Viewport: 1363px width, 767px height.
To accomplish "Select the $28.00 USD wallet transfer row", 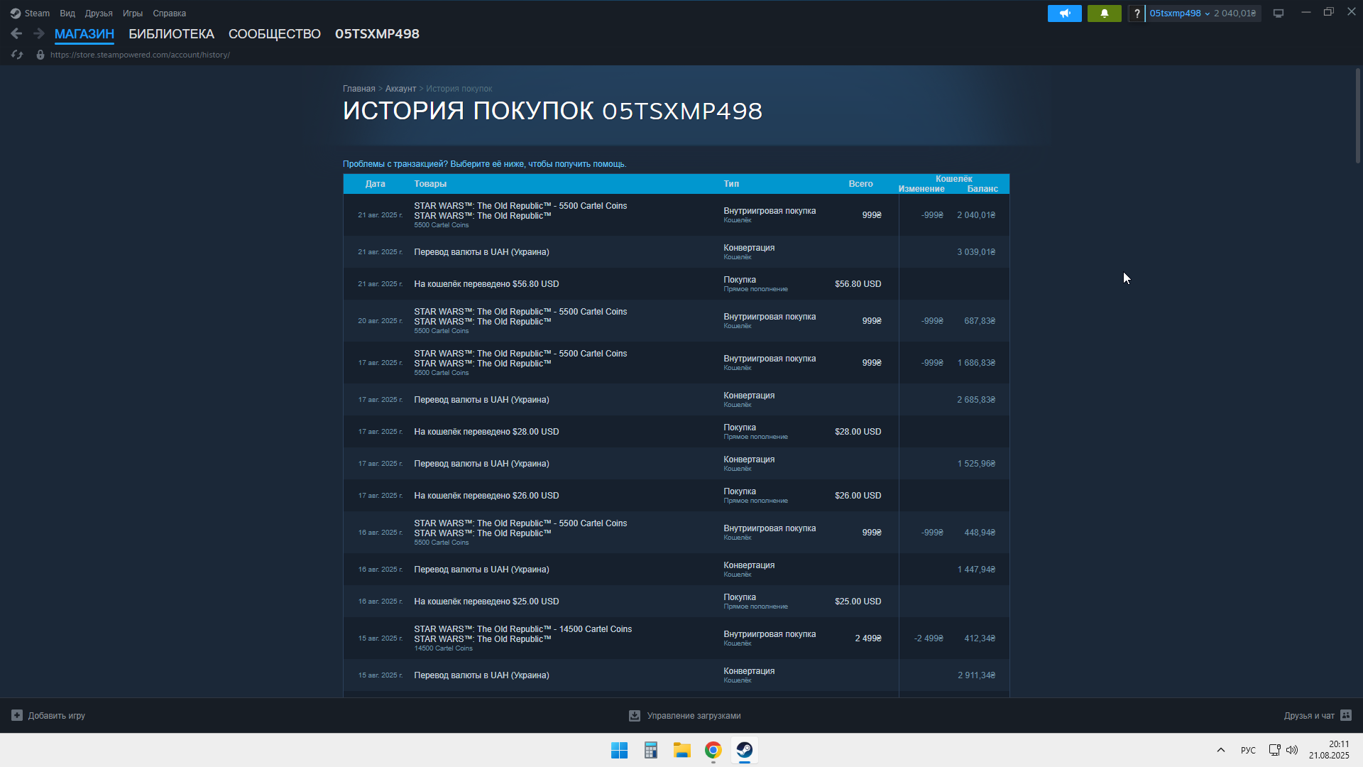I will [676, 432].
